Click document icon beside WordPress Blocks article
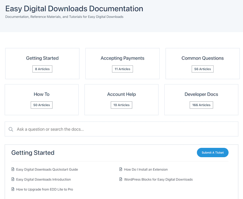This screenshot has height=199, width=243. 120,179
